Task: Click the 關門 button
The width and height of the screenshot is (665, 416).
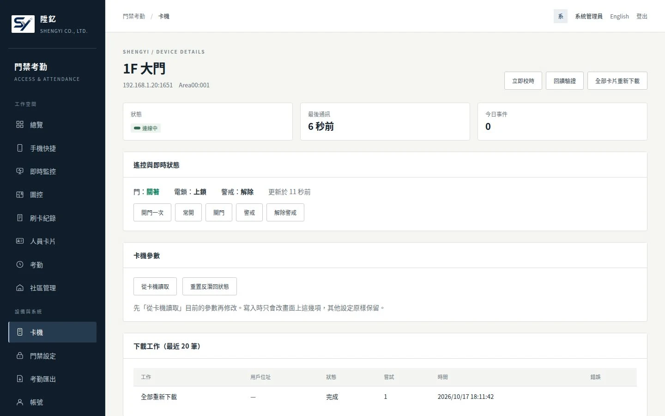Action: (x=219, y=213)
